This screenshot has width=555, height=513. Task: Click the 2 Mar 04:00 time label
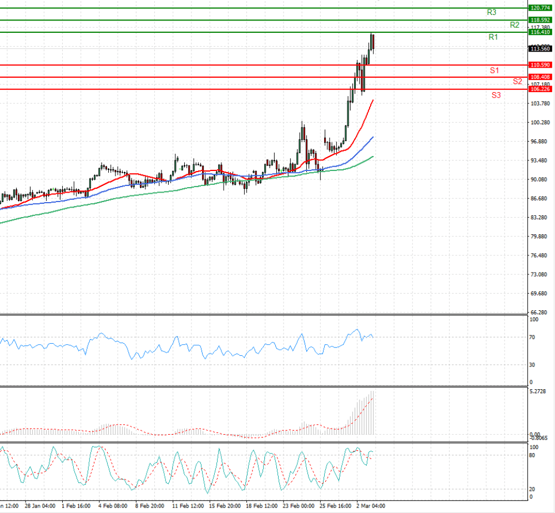coord(371,506)
